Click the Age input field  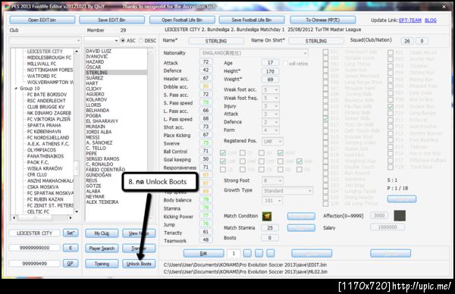coord(270,63)
